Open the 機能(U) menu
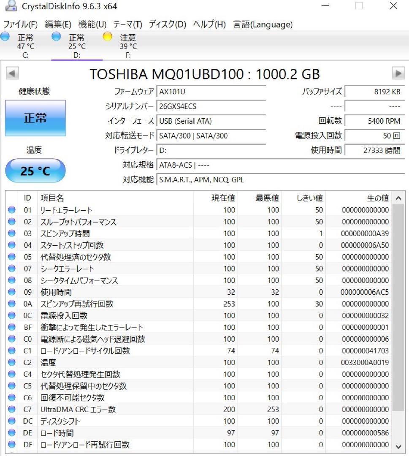The height and width of the screenshot is (456, 409). pos(92,24)
